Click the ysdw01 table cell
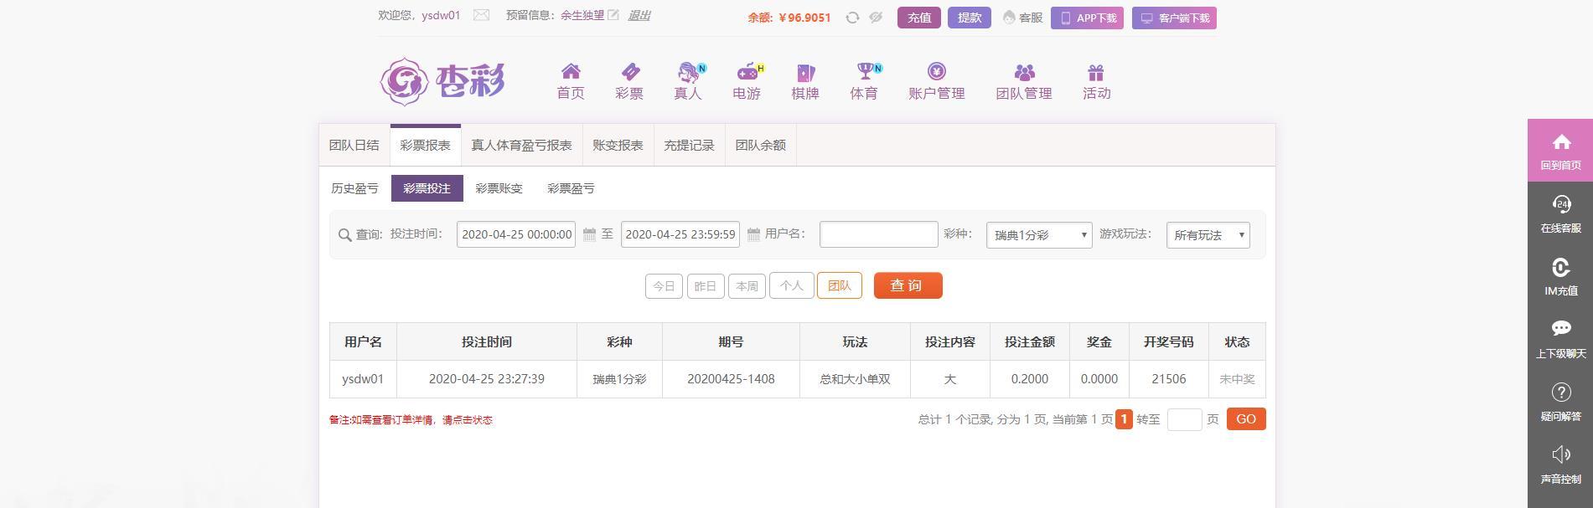The height and width of the screenshot is (508, 1593). (x=363, y=379)
